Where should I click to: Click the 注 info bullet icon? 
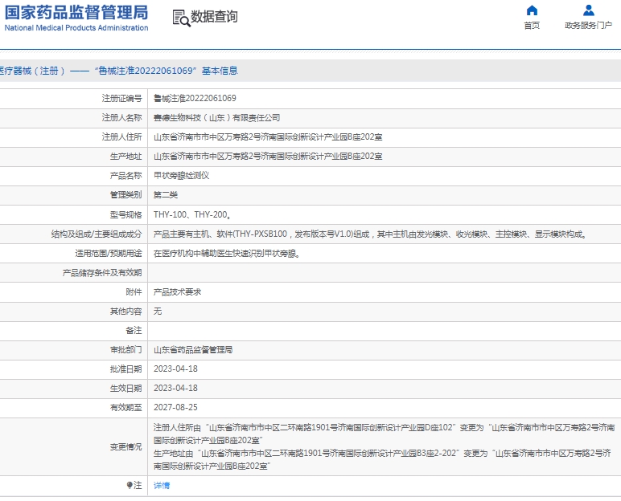(130, 485)
